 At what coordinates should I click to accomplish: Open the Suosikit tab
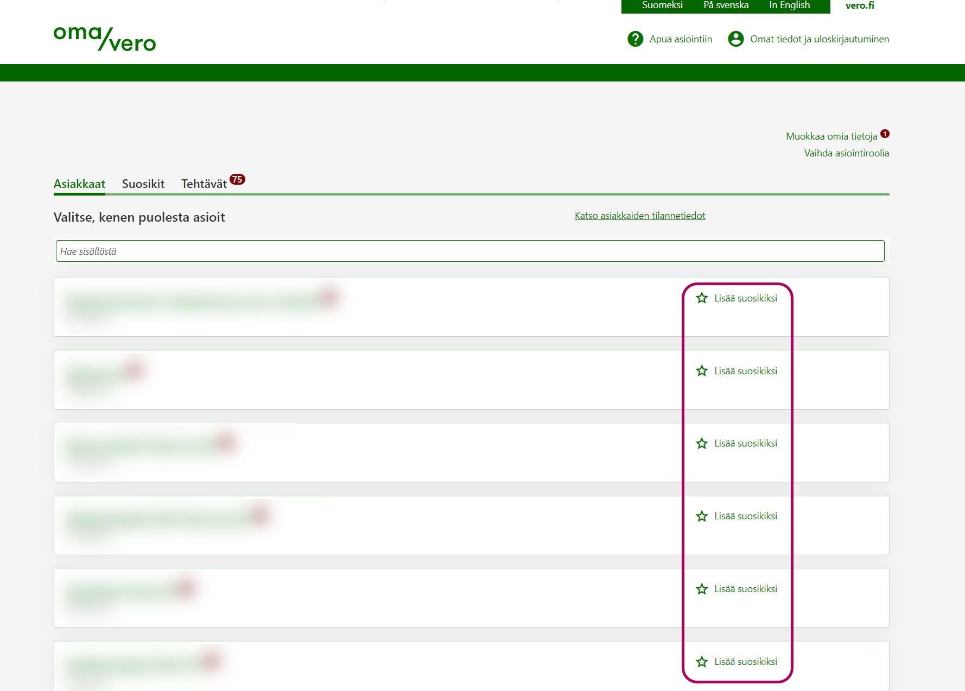tap(143, 184)
